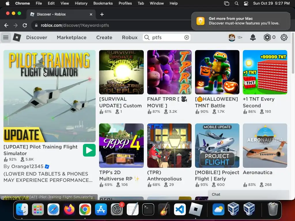This screenshot has width=295, height=221.
Task: Open the App Store from the Dock
Action: (x=101, y=209)
